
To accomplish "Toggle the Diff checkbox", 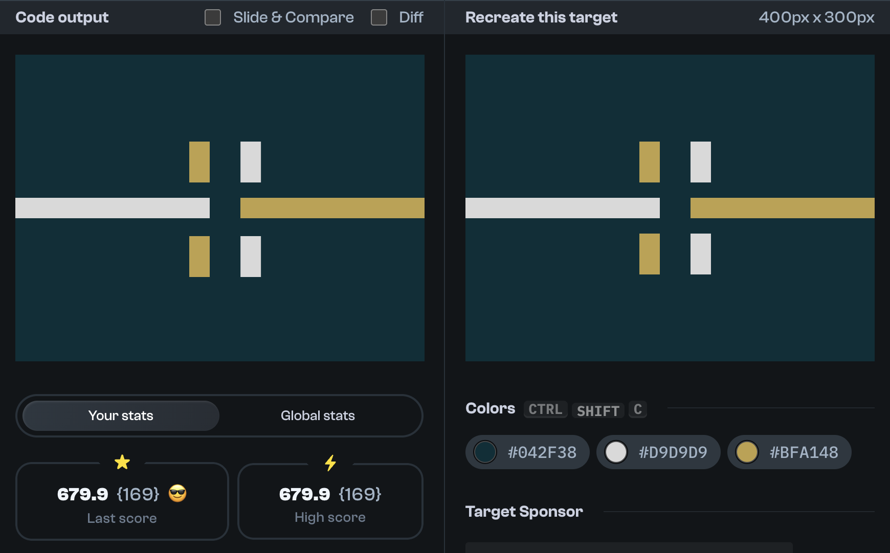I will click(379, 17).
